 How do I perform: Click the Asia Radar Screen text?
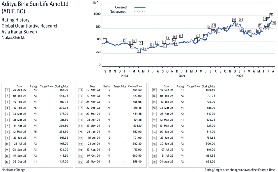(19, 32)
